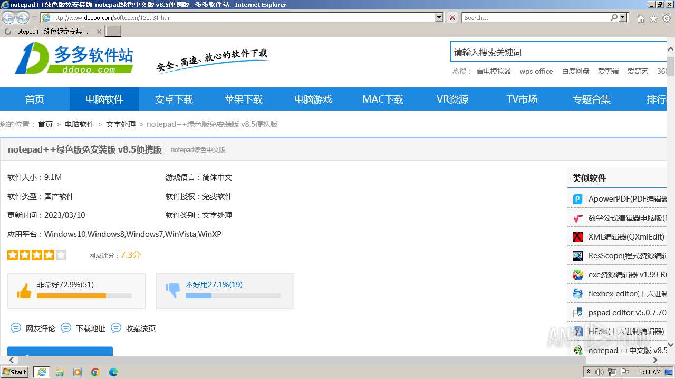Select the 苹果下载 navigation tab
The width and height of the screenshot is (675, 379).
coord(244,99)
